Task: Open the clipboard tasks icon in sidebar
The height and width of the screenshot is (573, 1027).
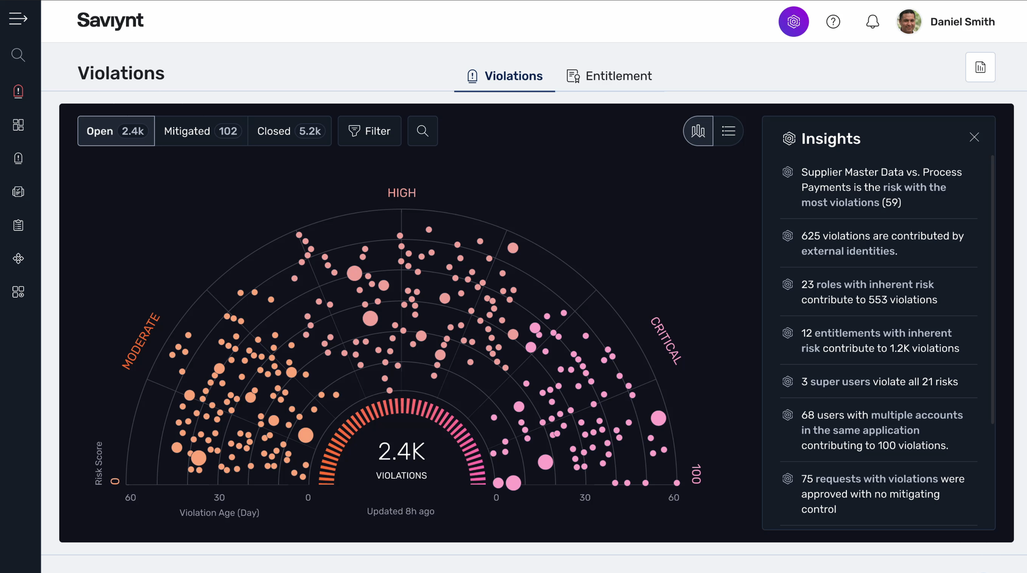Action: tap(18, 225)
